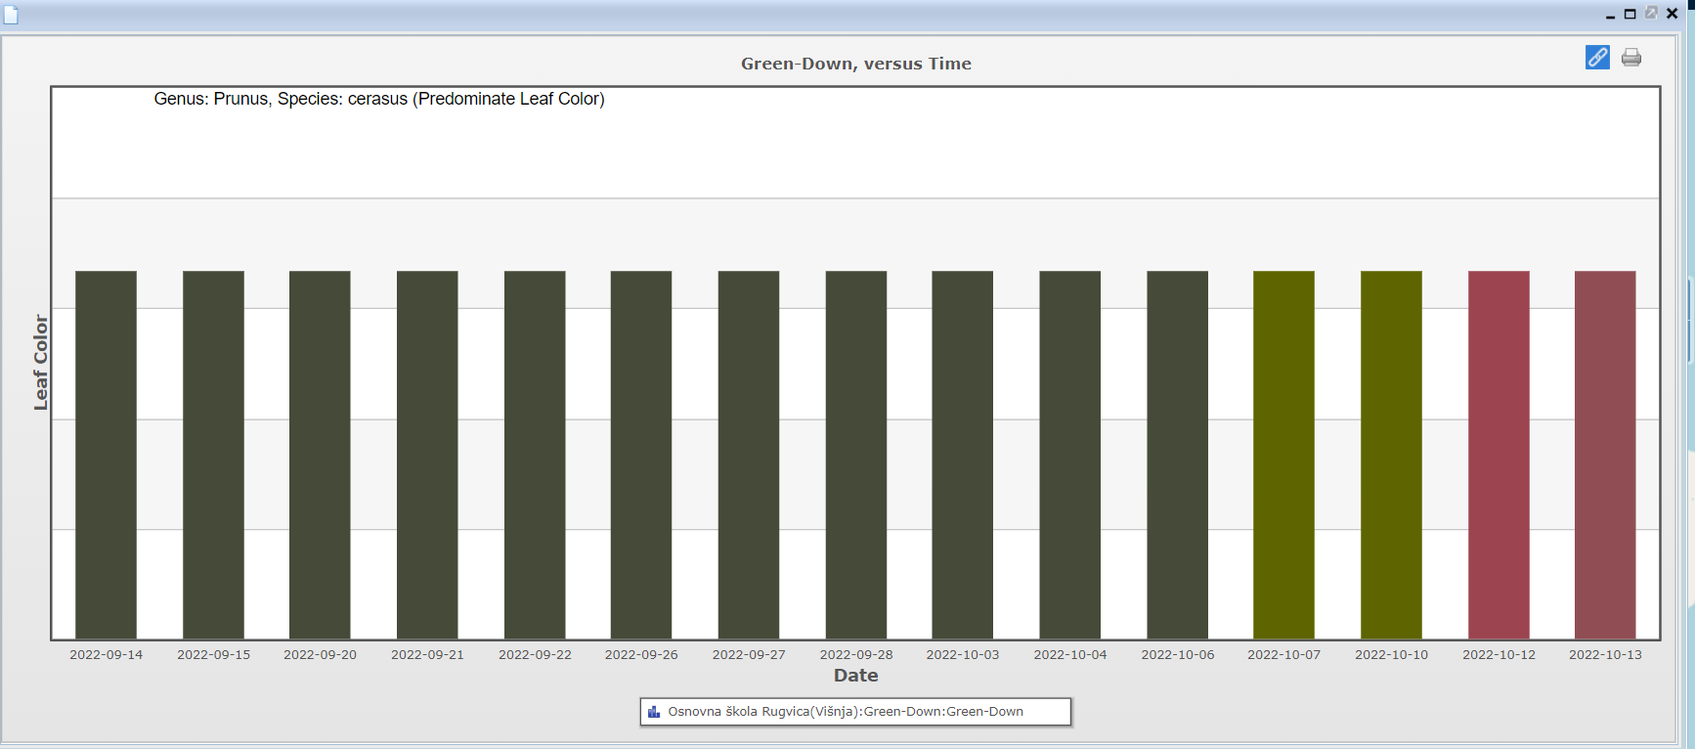Screen dimensions: 1695x749
Task: Click the document icon in the title bar
Action: pyautogui.click(x=11, y=14)
